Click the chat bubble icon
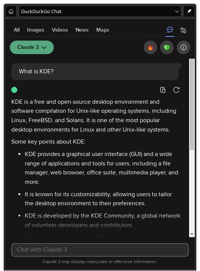The image size is (200, 271). (x=170, y=30)
